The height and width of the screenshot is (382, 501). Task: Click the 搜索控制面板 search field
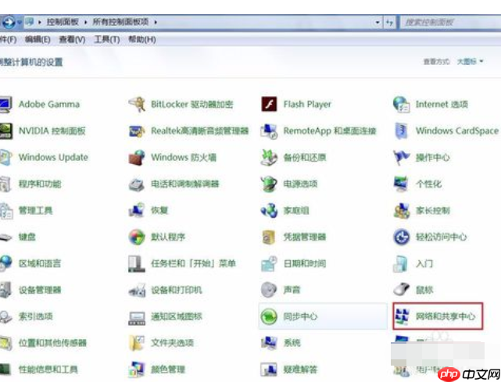point(450,23)
